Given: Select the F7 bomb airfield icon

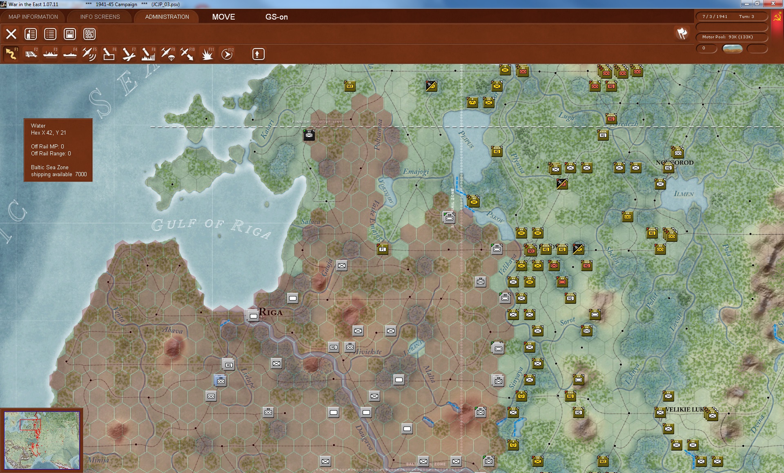Looking at the screenshot, I should click(129, 54).
